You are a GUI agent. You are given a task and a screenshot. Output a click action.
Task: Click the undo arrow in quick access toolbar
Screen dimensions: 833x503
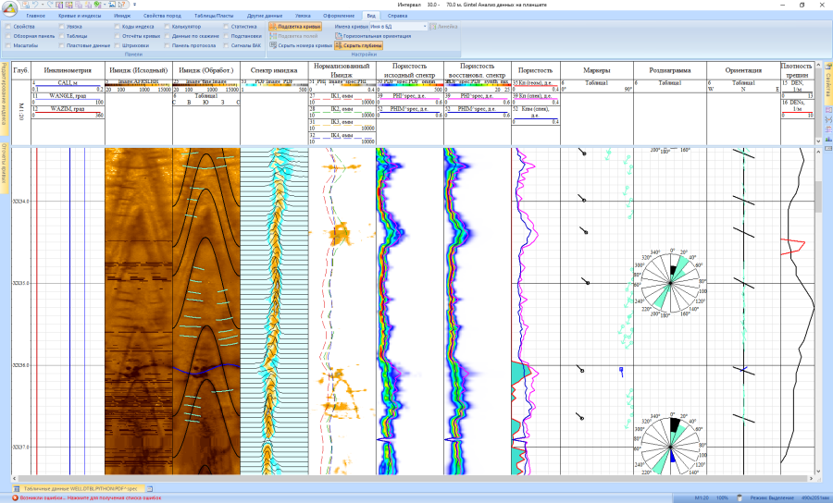pos(34,5)
